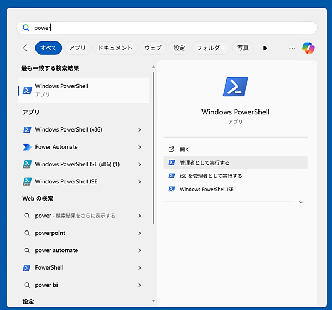
Task: Click the back arrow beside the filter tabs
Action: coord(26,48)
